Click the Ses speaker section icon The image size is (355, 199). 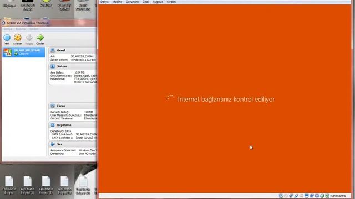click(x=53, y=144)
